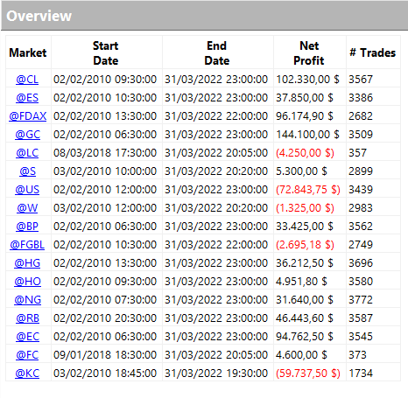
Task: Open the @HO market link
Action: (27, 282)
